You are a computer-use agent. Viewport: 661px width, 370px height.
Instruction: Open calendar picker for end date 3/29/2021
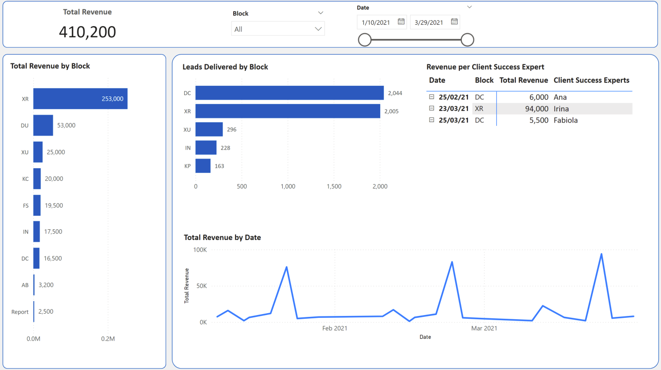(x=454, y=21)
